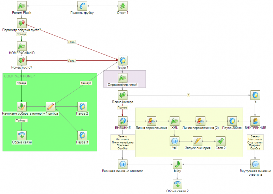Select the Начинаем собирать номер node

point(22,107)
